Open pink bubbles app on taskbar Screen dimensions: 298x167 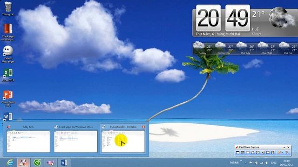click(x=51, y=163)
